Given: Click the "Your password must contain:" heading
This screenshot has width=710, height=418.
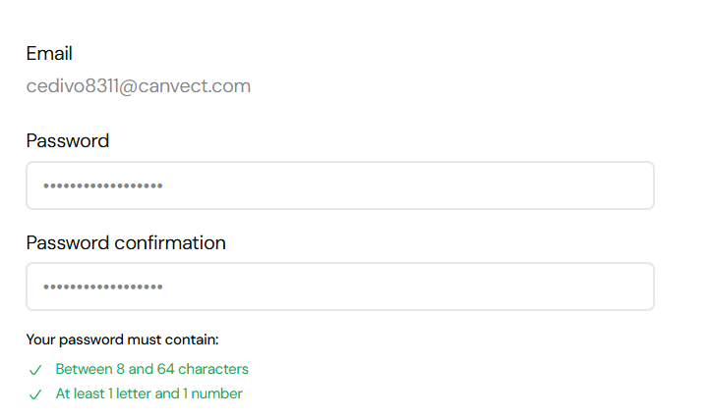Looking at the screenshot, I should point(122,340).
